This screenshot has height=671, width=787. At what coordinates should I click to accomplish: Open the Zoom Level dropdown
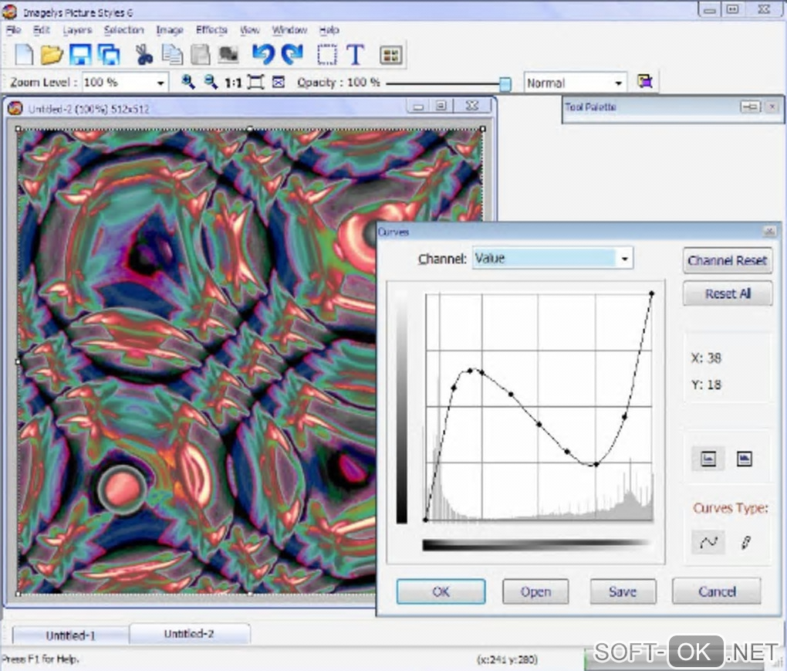[x=160, y=83]
